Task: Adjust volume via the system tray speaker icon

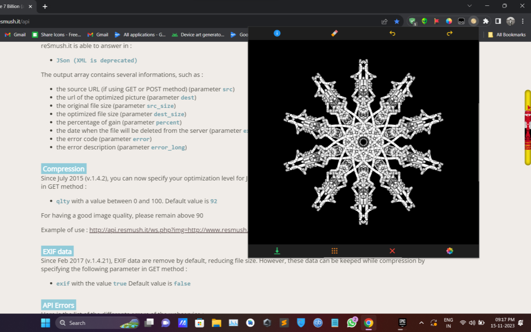Action: (473, 323)
